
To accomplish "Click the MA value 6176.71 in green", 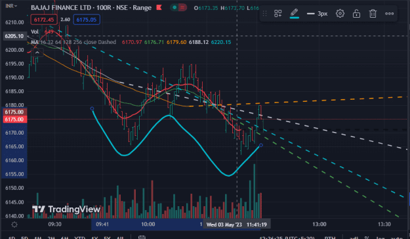I will coord(154,42).
